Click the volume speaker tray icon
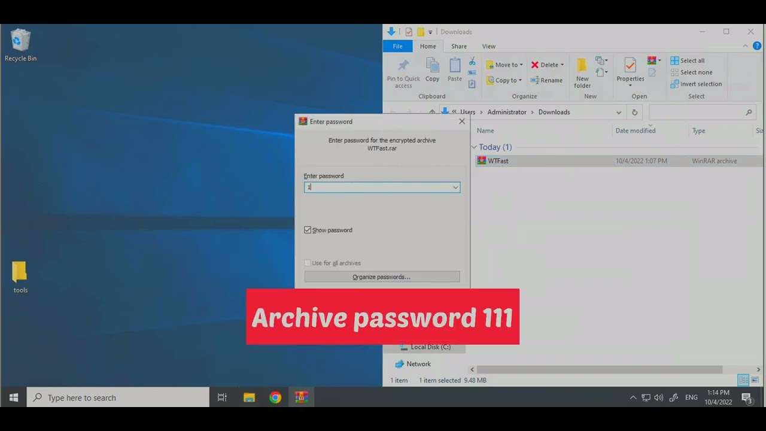 click(659, 397)
